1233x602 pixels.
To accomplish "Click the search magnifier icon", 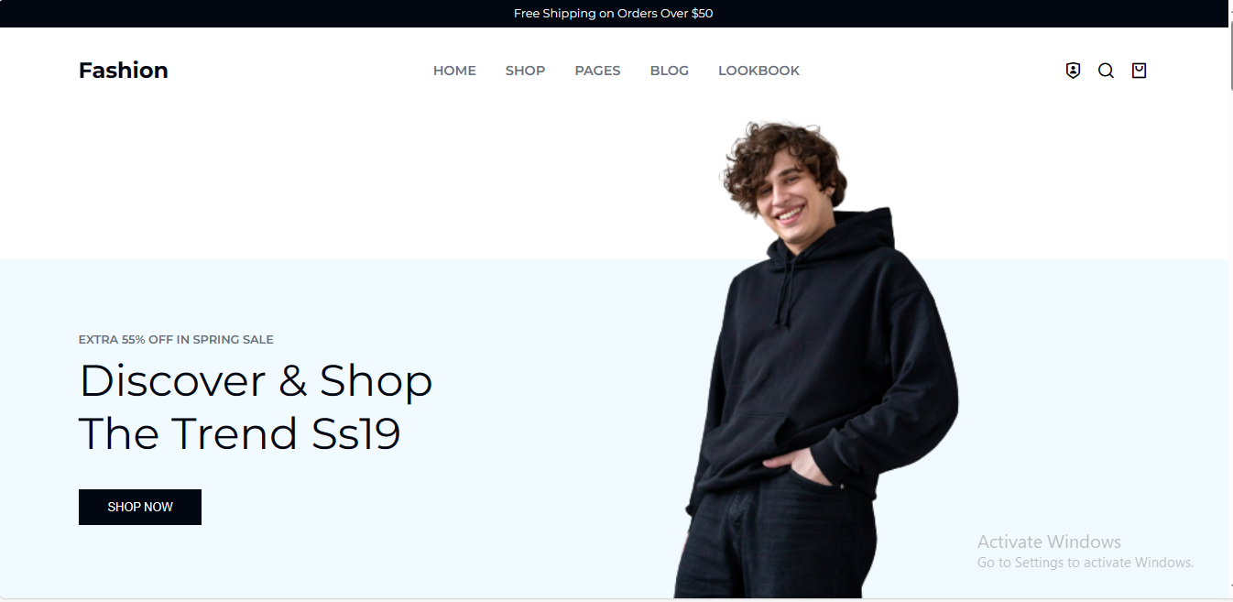I will coord(1106,71).
